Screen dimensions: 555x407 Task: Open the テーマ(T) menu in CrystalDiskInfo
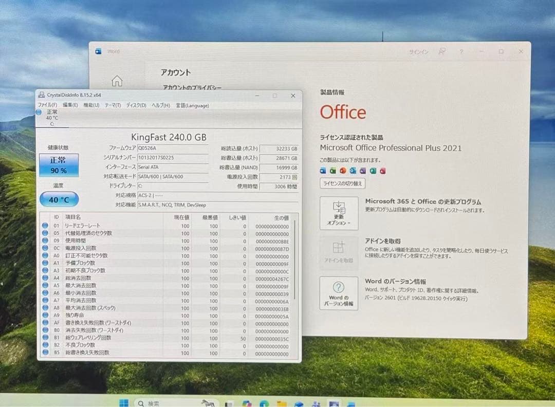click(x=113, y=105)
